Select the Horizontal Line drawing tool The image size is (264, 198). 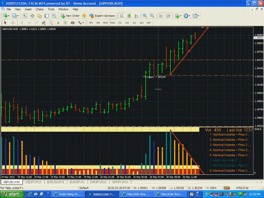click(x=29, y=23)
